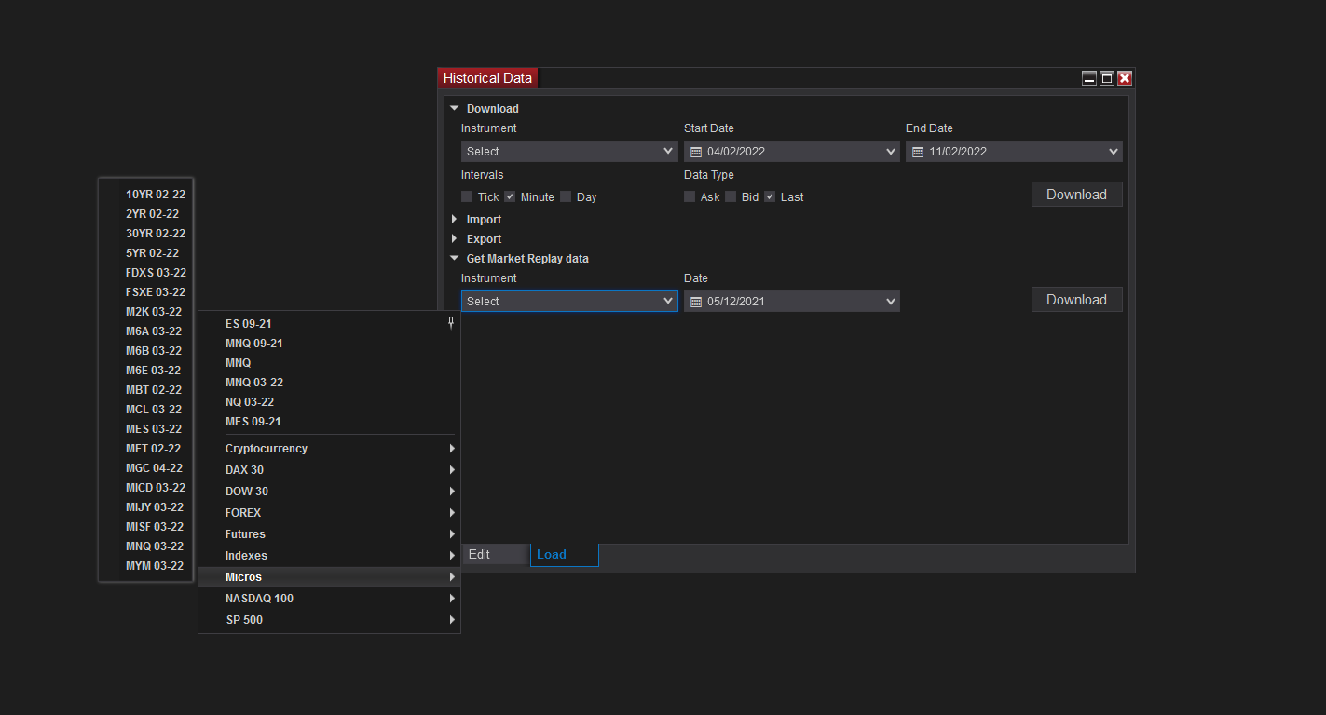Click the Start Date calendar icon
1326x715 pixels.
pos(695,152)
